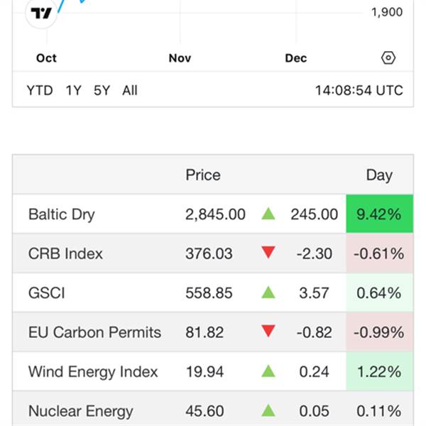The image size is (426, 426).
Task: Click CRB Index red down arrow
Action: (268, 253)
